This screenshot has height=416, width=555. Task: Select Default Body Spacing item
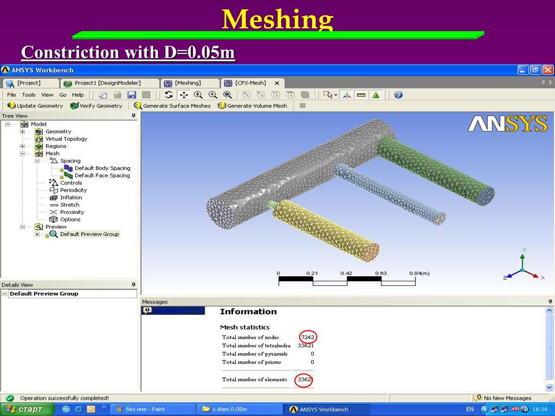pos(102,168)
